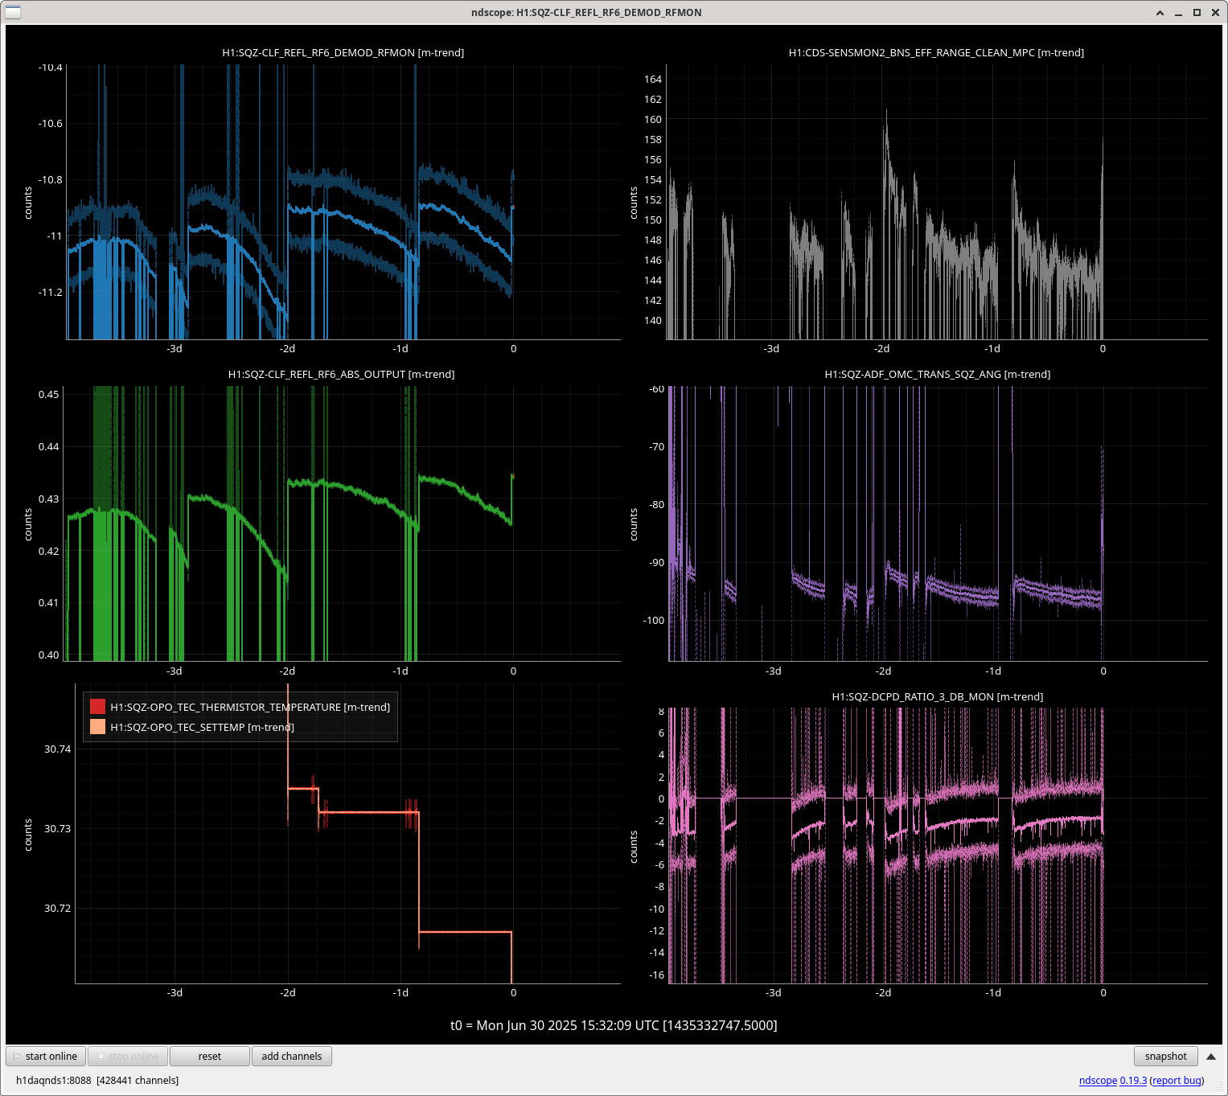
Task: Click the BNS_EFF_RANGE_CLEAN_MPC plot title
Action: (936, 52)
